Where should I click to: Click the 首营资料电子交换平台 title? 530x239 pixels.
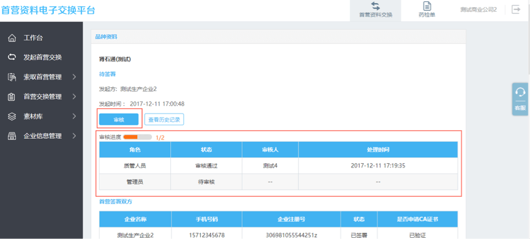coord(48,10)
